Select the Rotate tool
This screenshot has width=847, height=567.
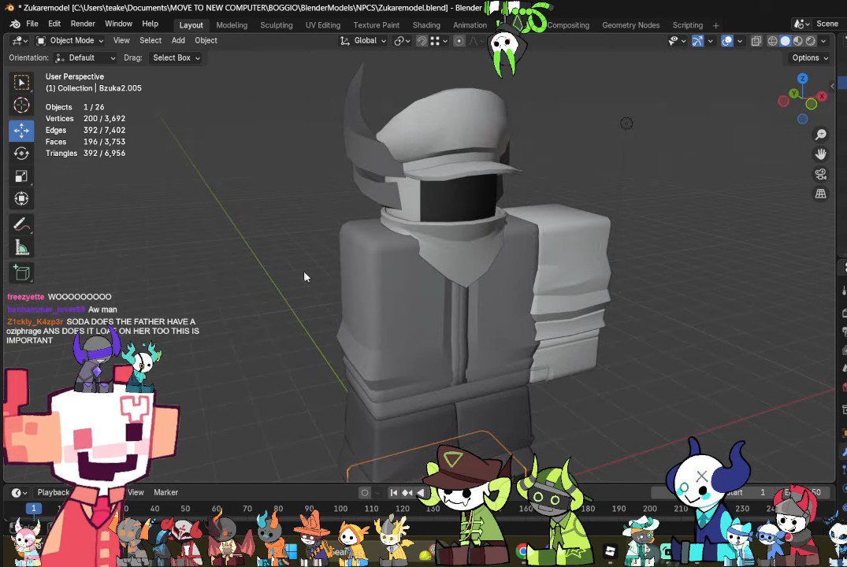21,154
